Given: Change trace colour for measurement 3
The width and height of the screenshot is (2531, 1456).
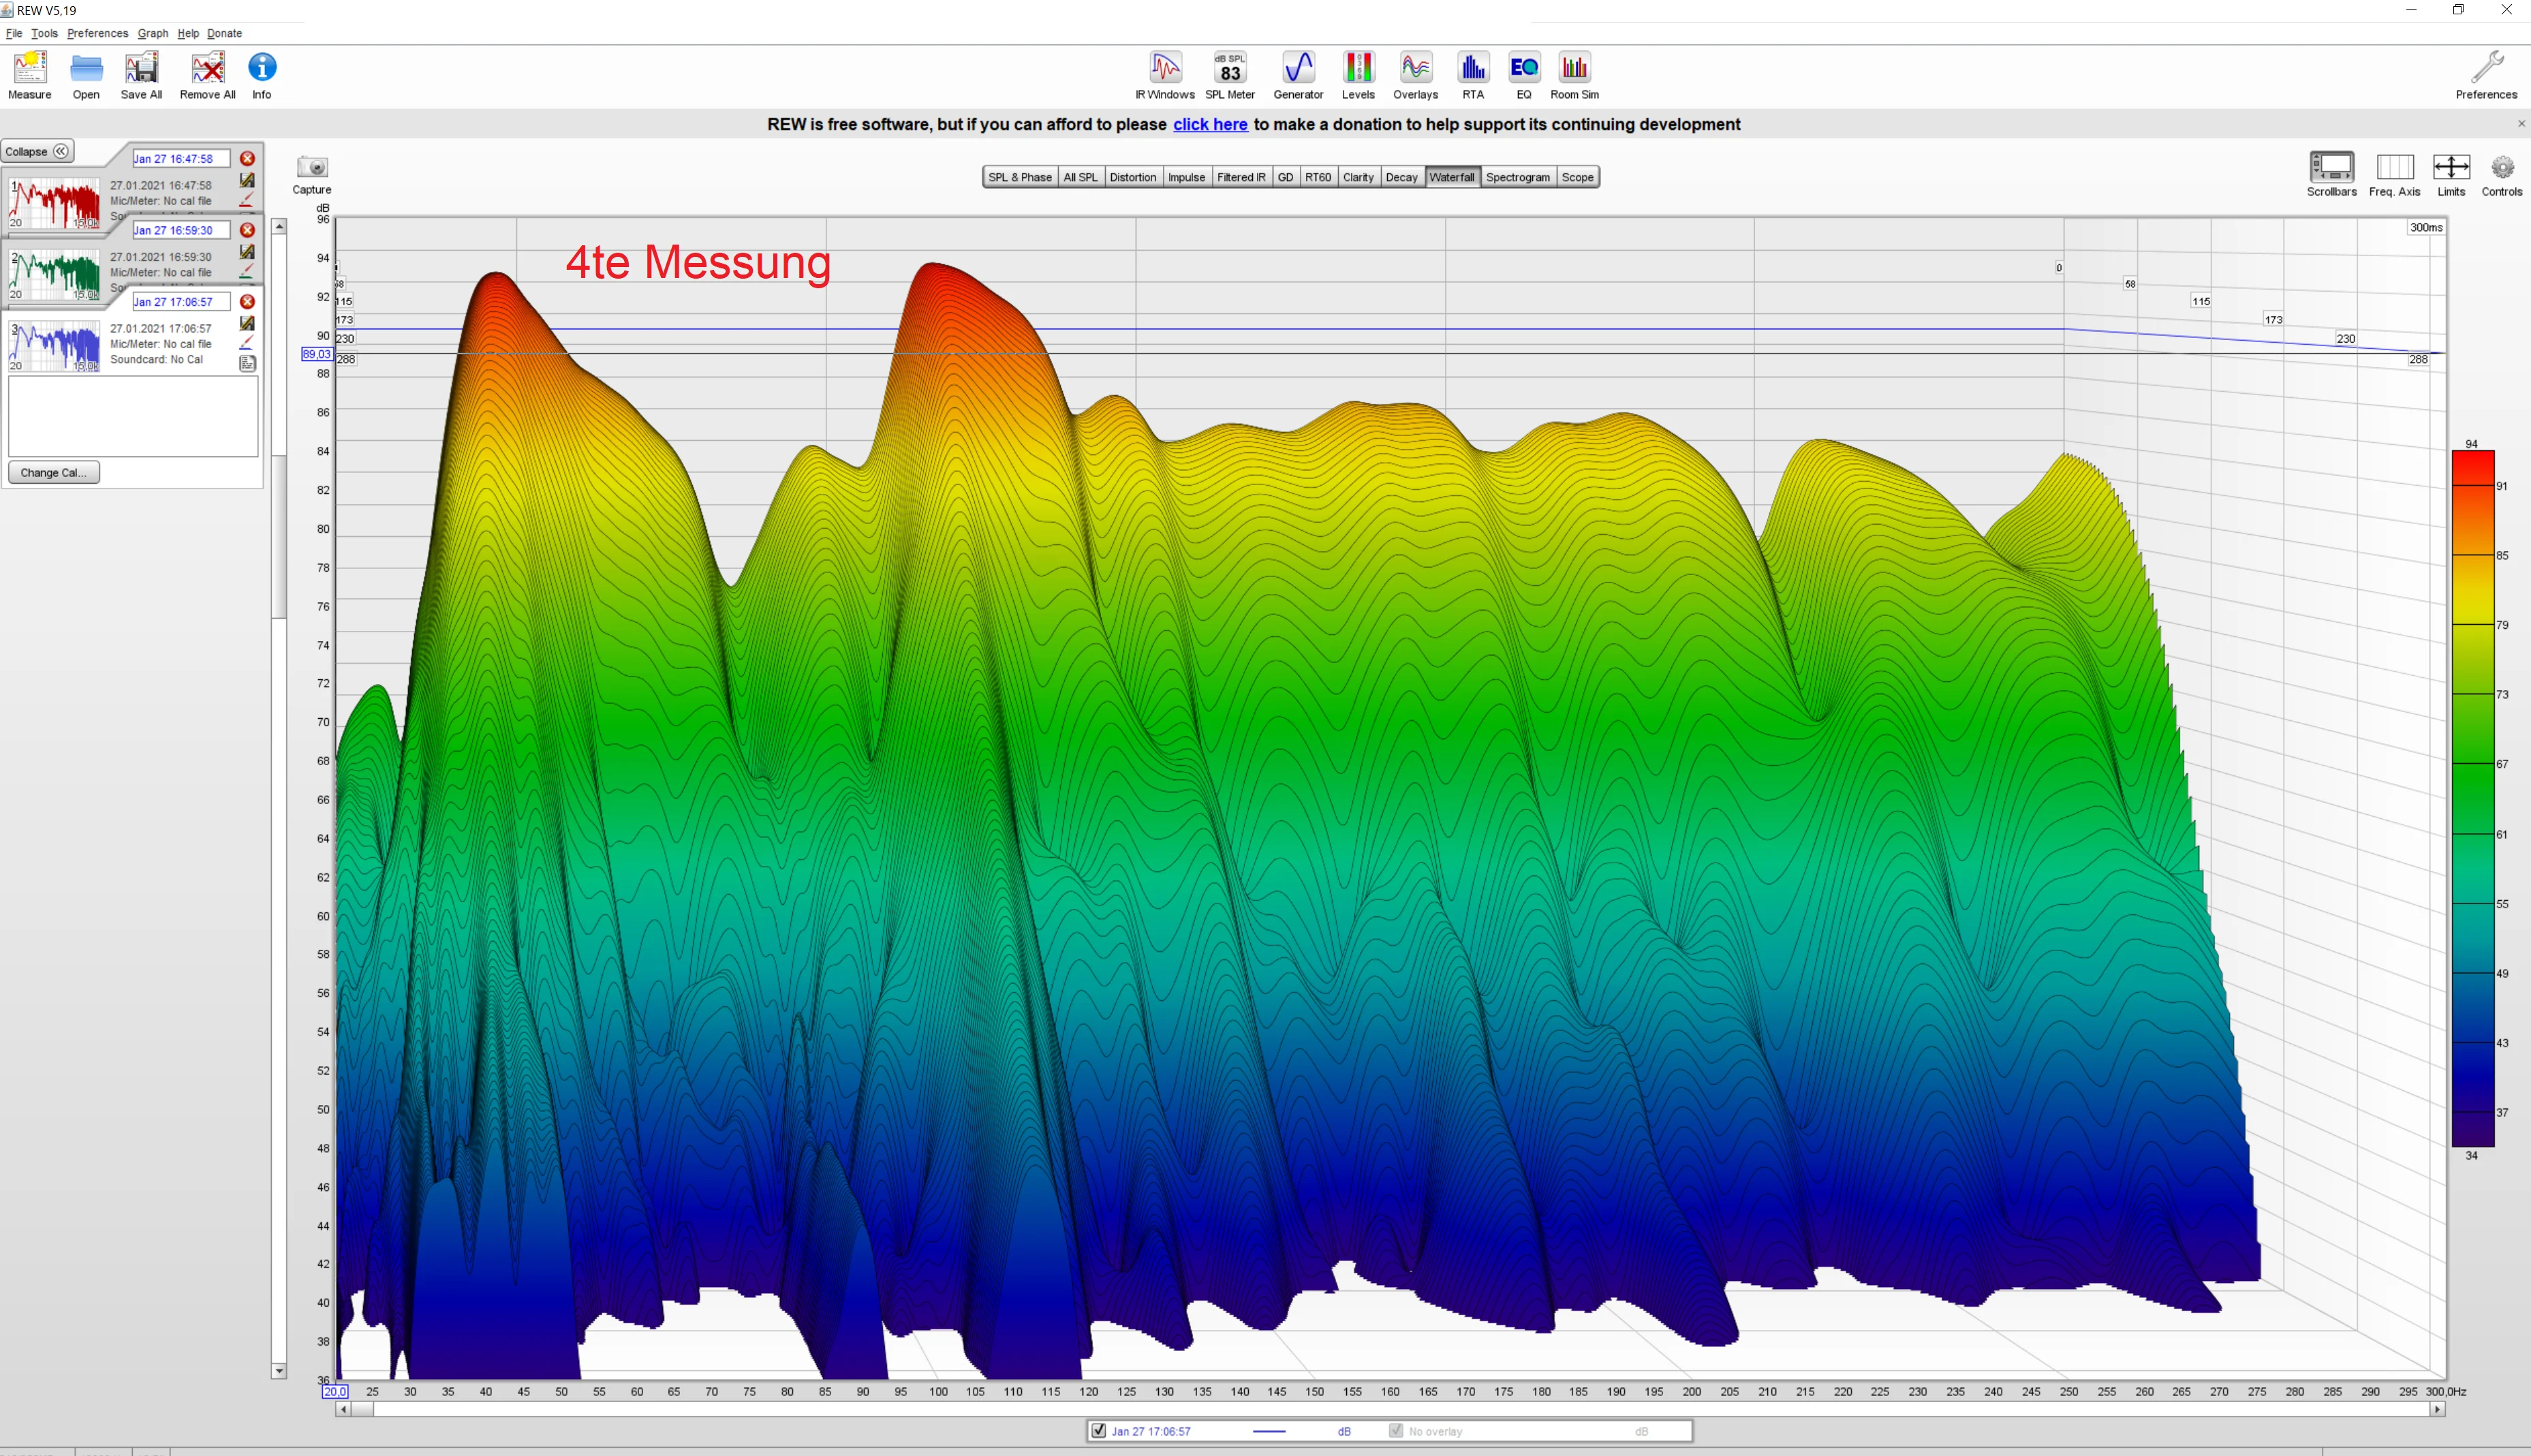Looking at the screenshot, I should [247, 343].
